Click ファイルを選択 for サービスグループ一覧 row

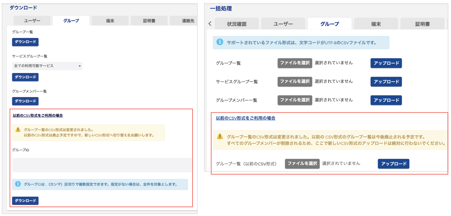pyautogui.click(x=295, y=81)
